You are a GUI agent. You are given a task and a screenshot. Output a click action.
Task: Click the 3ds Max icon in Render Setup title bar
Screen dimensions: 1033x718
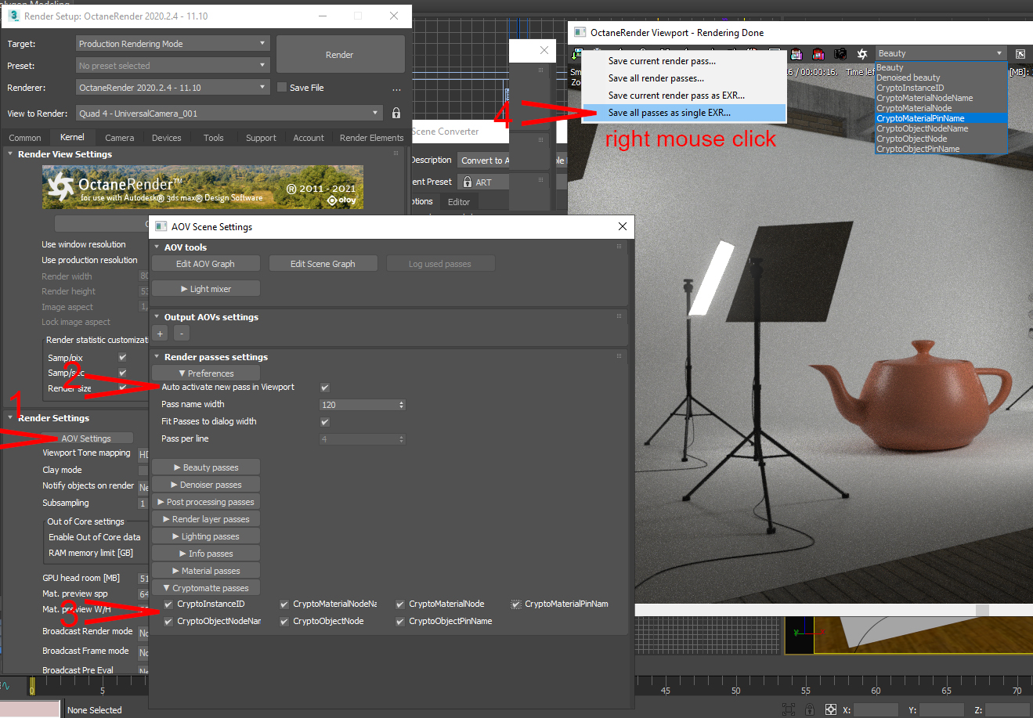pyautogui.click(x=13, y=16)
